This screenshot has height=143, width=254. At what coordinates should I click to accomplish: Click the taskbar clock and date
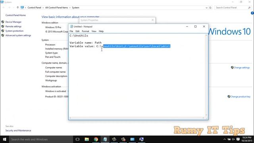pyautogui.click(x=247, y=139)
